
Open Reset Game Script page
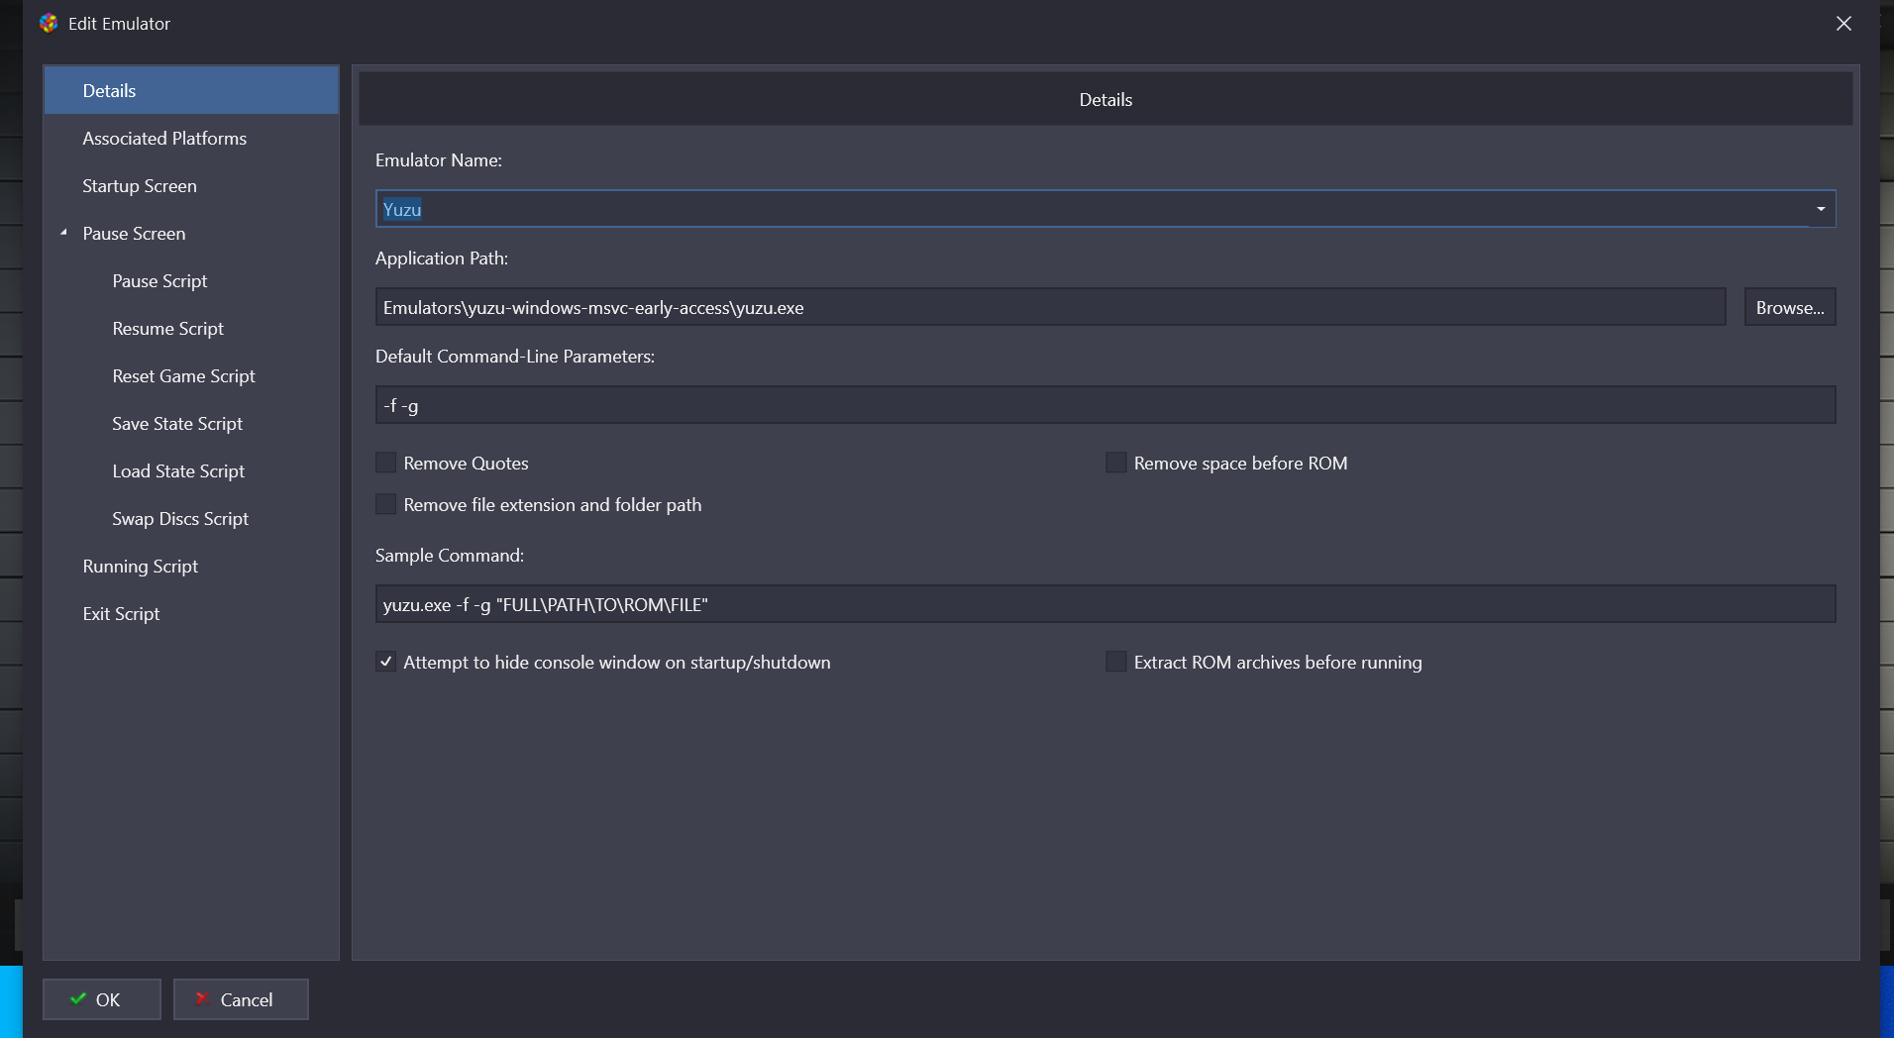point(183,375)
